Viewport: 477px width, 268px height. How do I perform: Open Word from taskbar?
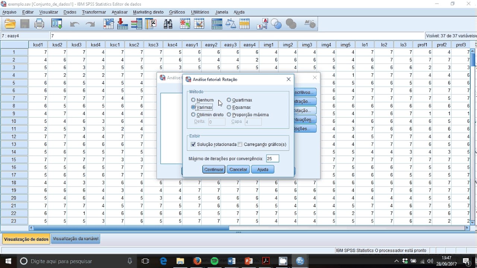231,261
